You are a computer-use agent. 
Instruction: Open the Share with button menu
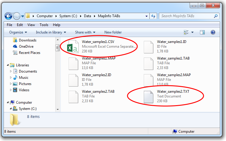tap(85, 32)
